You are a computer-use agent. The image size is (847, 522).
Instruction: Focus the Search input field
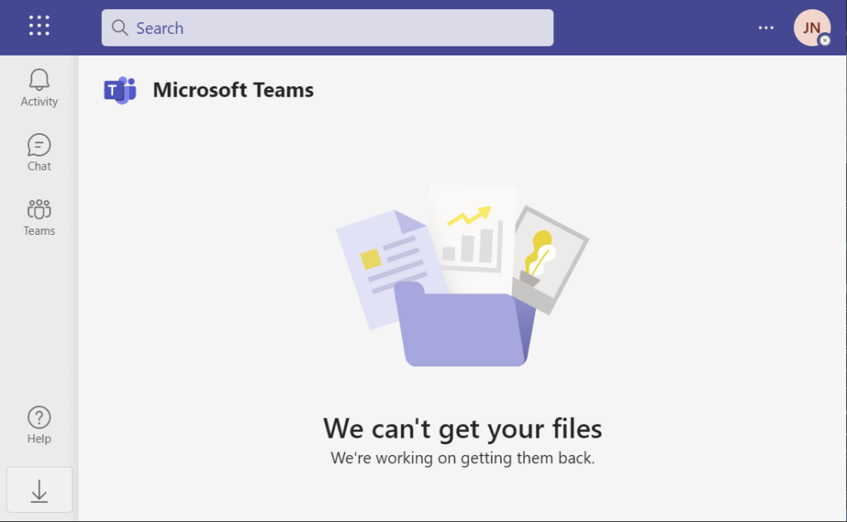click(x=328, y=27)
